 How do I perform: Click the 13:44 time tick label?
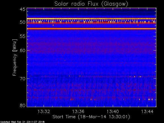click(x=147, y=111)
